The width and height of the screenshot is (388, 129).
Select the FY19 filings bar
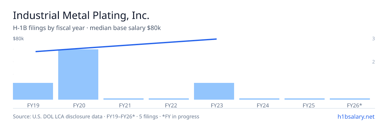click(33, 91)
